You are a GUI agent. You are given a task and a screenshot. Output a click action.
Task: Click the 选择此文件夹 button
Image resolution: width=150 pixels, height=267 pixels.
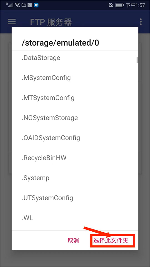111,241
